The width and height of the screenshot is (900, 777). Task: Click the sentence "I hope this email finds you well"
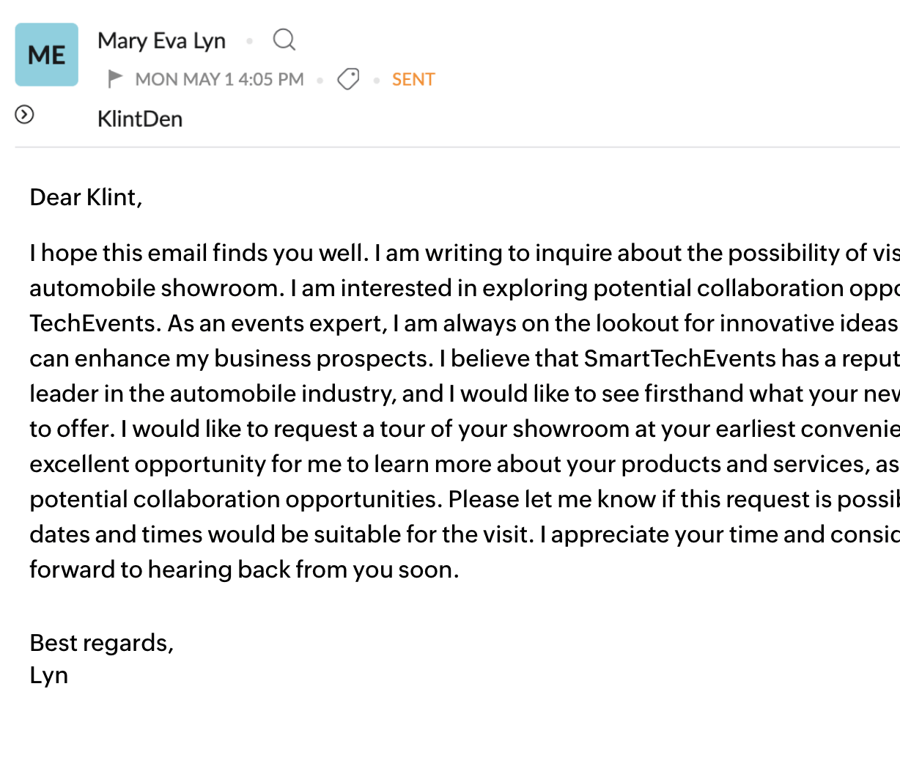click(x=196, y=253)
